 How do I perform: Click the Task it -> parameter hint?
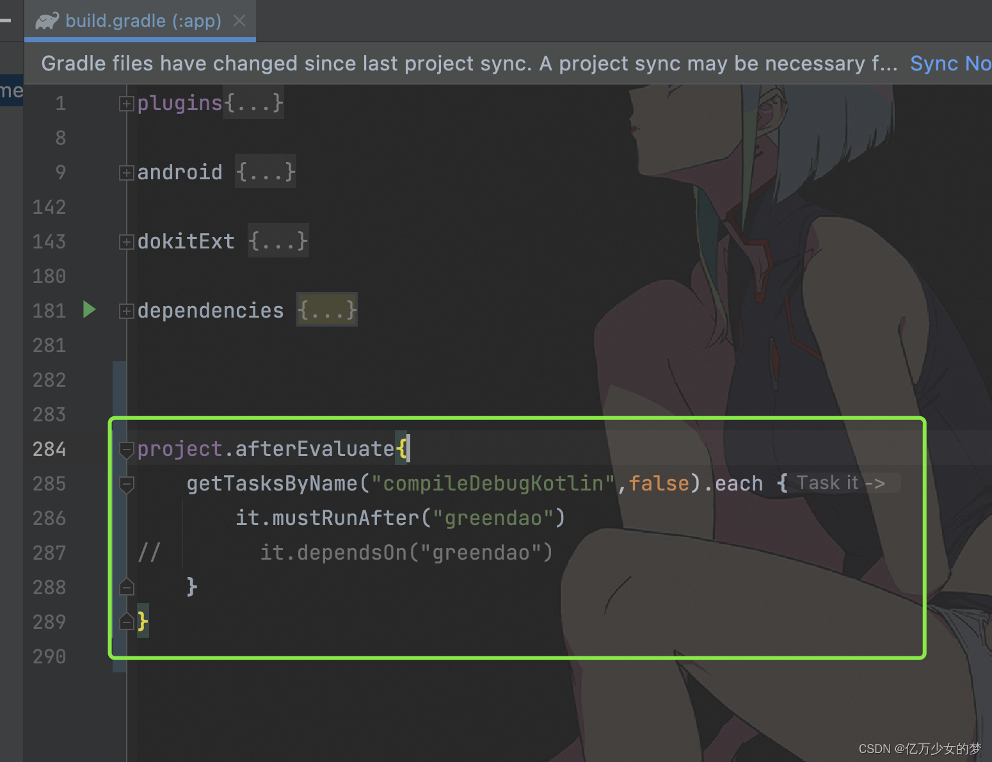(x=840, y=483)
